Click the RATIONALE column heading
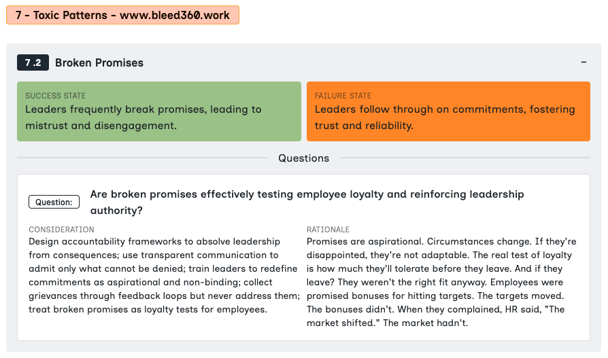The image size is (608, 358). coord(328,230)
